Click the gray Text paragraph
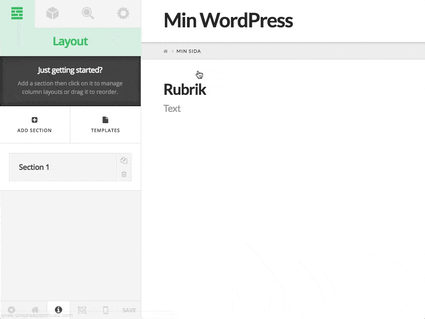Viewport: 425px width, 319px height. click(172, 109)
